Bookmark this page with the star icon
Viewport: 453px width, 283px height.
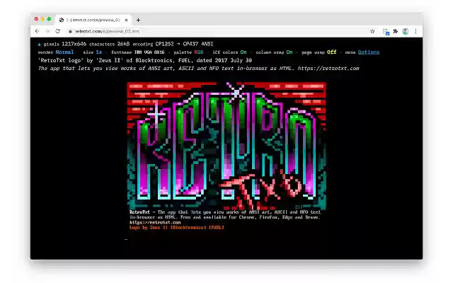click(x=372, y=31)
